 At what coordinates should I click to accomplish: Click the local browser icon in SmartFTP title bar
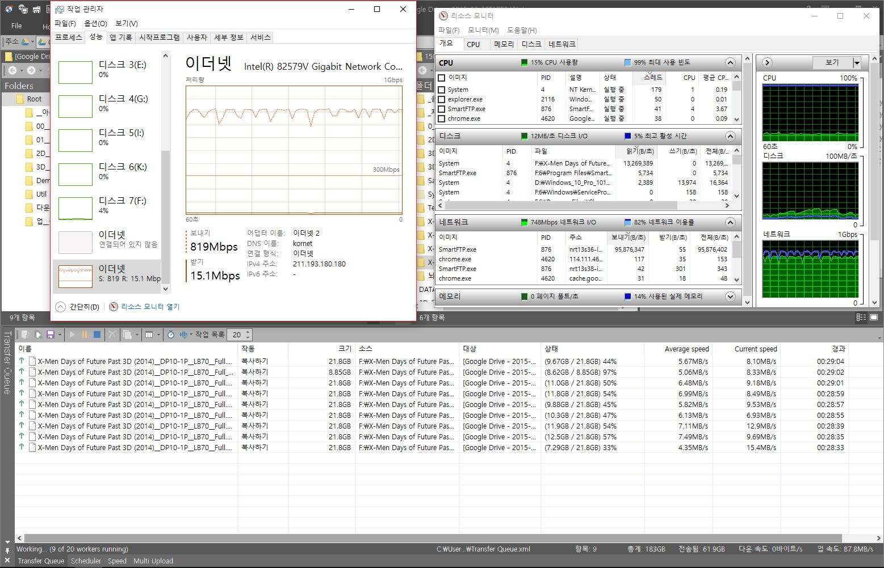(x=36, y=9)
